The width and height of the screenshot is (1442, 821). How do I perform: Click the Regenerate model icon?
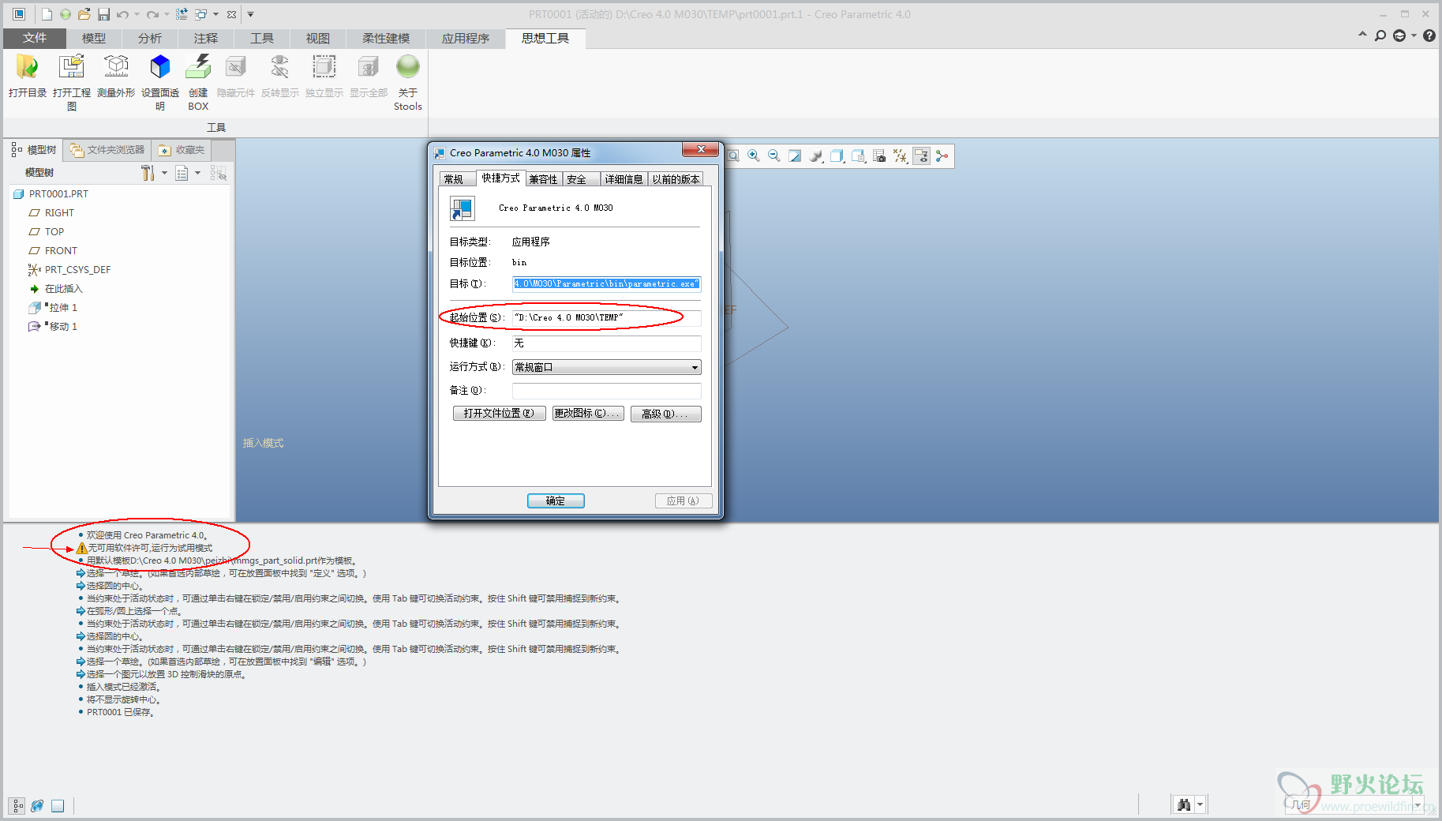click(x=182, y=14)
